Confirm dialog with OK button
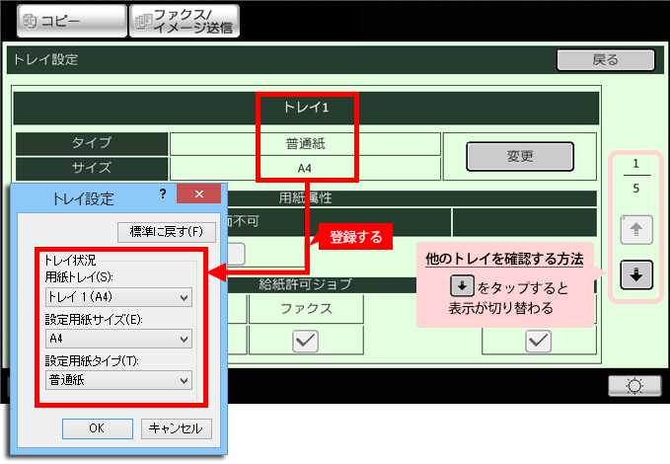The height and width of the screenshot is (464, 670). pos(97,427)
